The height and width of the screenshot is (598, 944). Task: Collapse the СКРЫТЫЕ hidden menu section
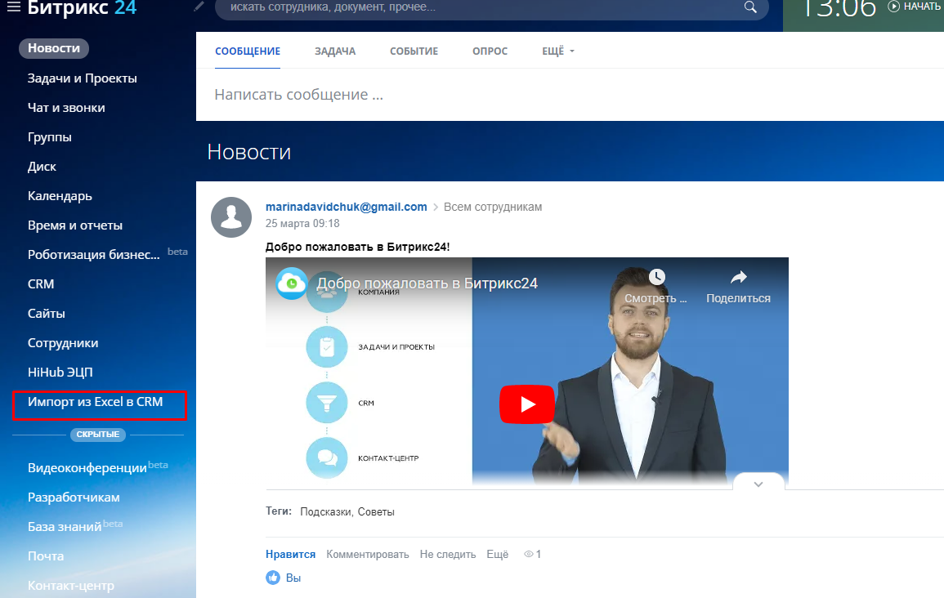tap(98, 435)
